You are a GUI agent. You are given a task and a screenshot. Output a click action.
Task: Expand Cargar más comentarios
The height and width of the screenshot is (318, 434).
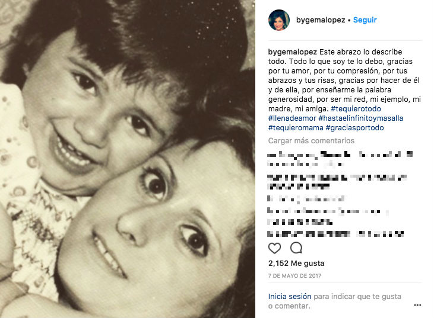[311, 141]
